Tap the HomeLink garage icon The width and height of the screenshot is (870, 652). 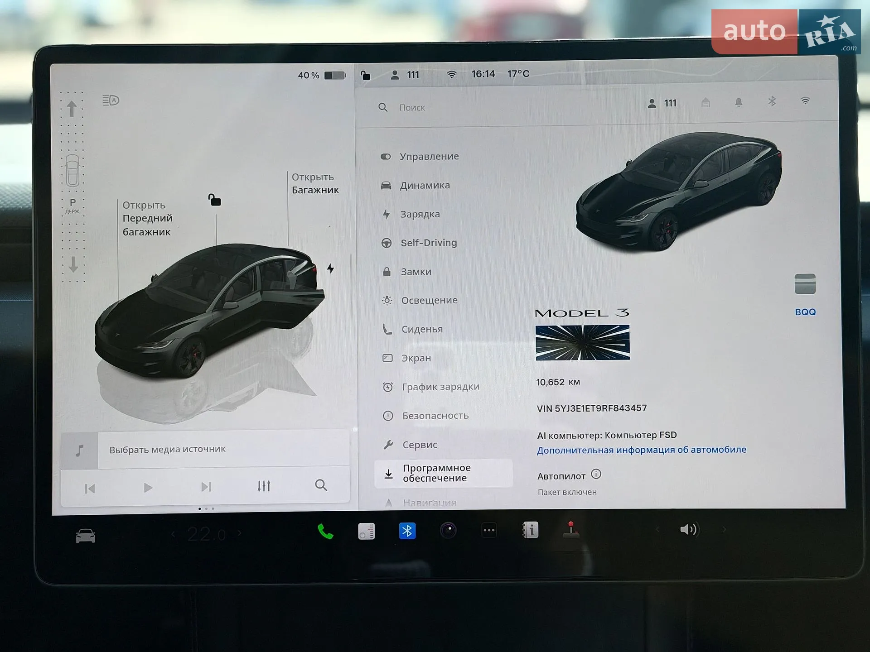pyautogui.click(x=706, y=103)
